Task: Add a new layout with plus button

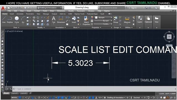Action: click(x=30, y=93)
